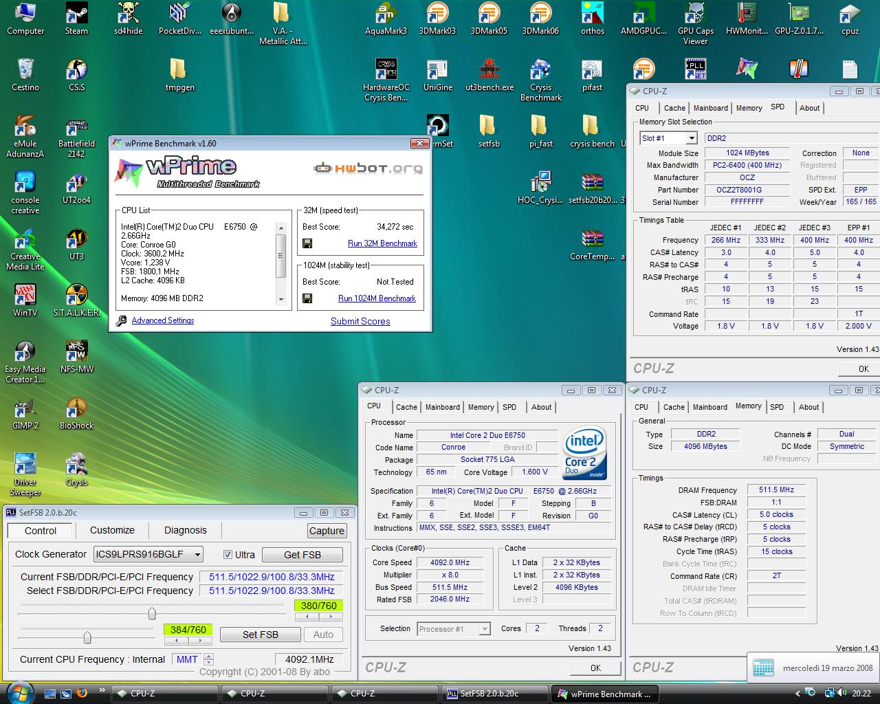
Task: Open the Cestino recycle bin icon
Action: (x=25, y=75)
